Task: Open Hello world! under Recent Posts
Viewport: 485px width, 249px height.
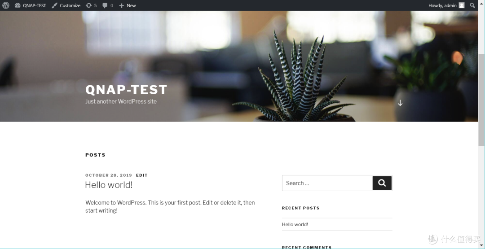Action: click(x=295, y=224)
